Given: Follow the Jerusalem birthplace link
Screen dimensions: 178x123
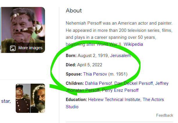Looking at the screenshot, I should (x=120, y=55).
